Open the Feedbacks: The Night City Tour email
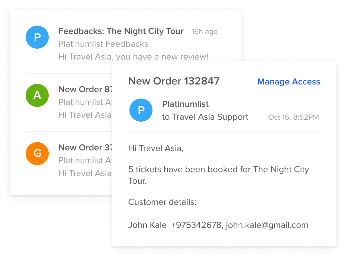 point(121,31)
